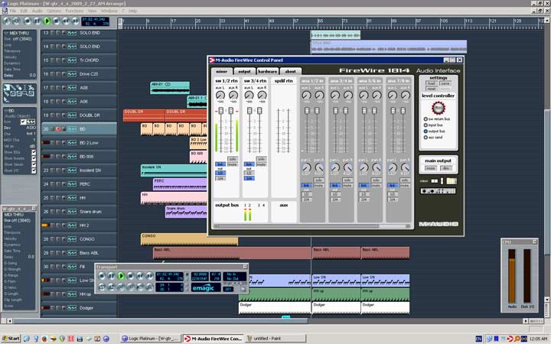551x344 pixels.
Task: Switch to the hardware tab
Action: (267, 71)
